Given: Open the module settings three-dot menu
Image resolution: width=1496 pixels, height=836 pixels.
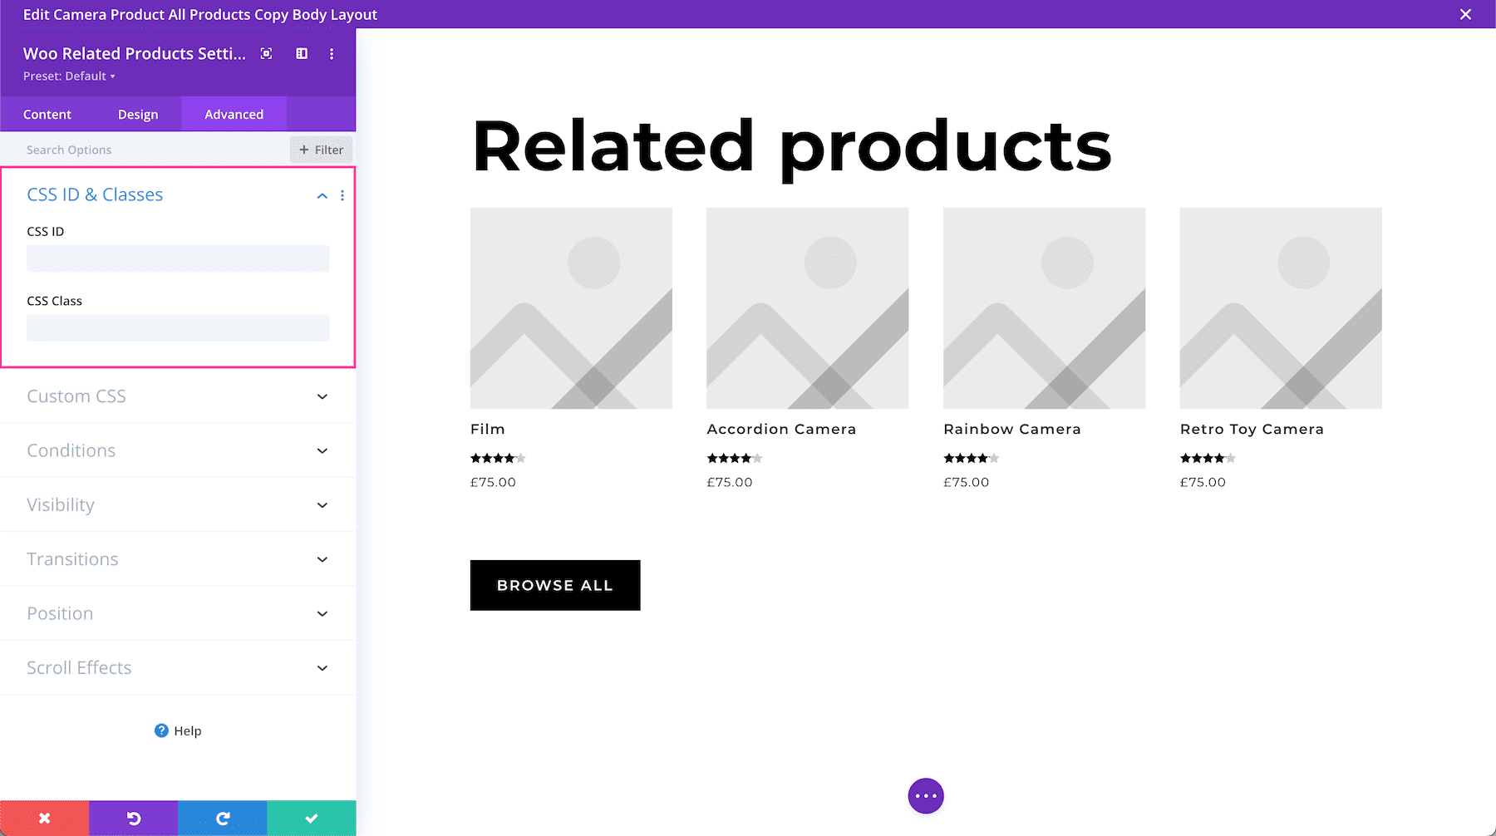Looking at the screenshot, I should click(332, 54).
